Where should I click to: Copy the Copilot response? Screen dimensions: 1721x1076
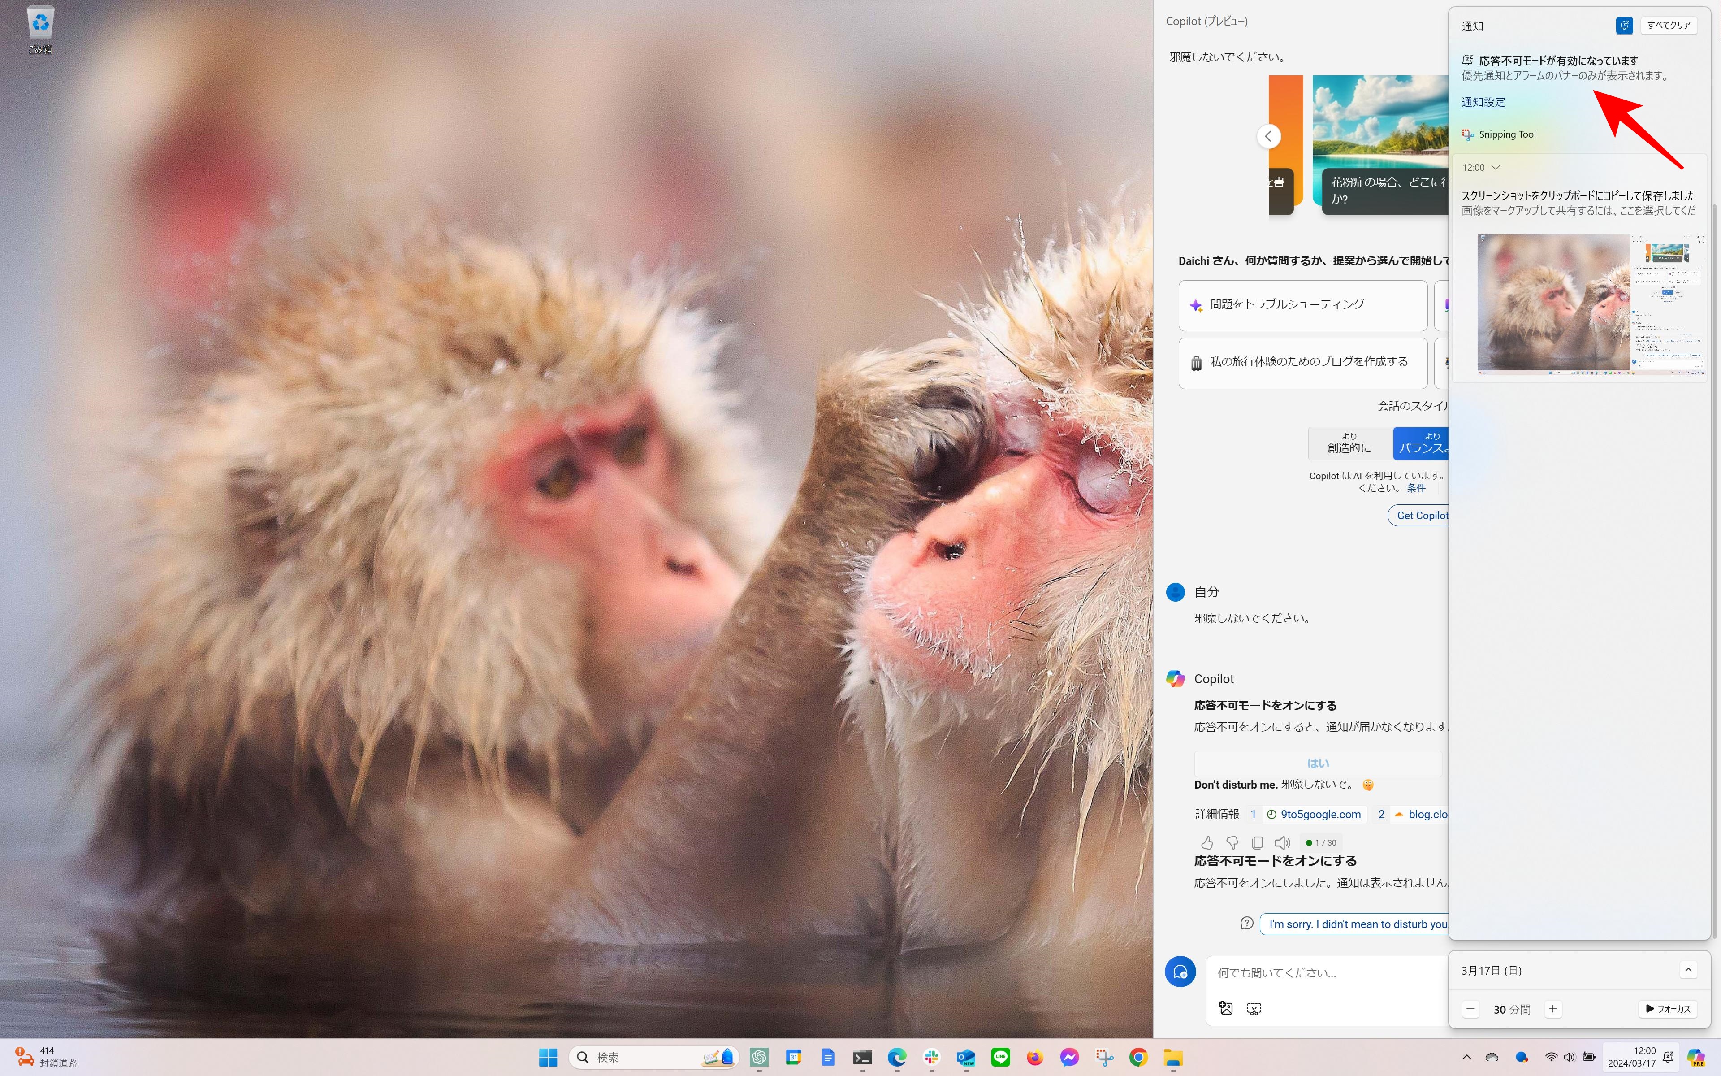click(1257, 842)
